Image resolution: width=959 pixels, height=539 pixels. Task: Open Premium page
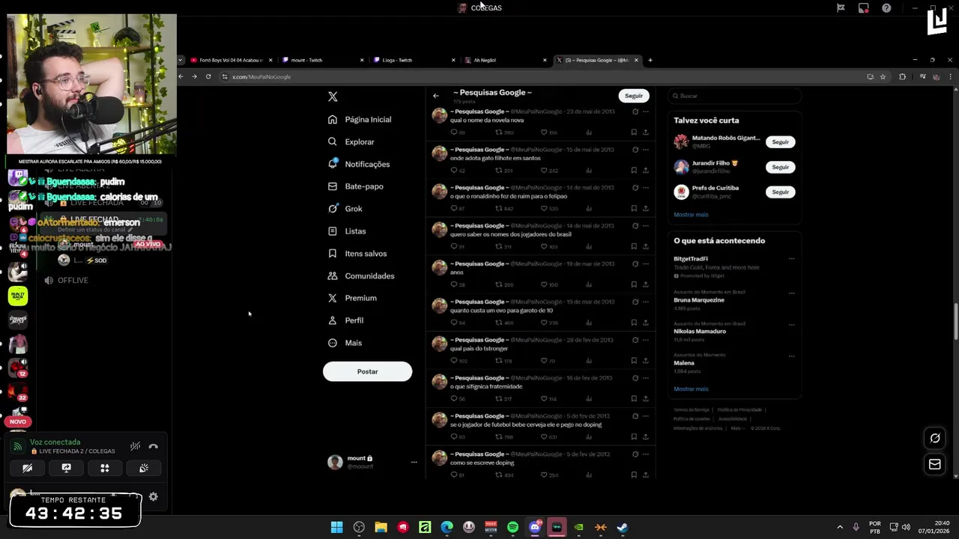(x=352, y=298)
